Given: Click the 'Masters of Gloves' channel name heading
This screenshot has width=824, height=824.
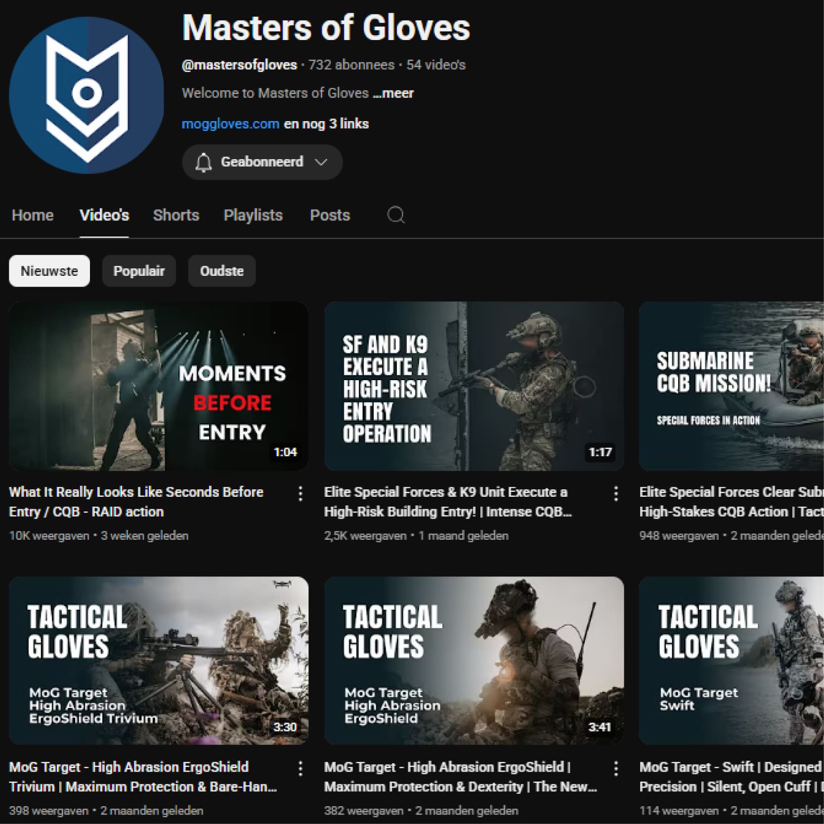Looking at the screenshot, I should click(x=326, y=28).
